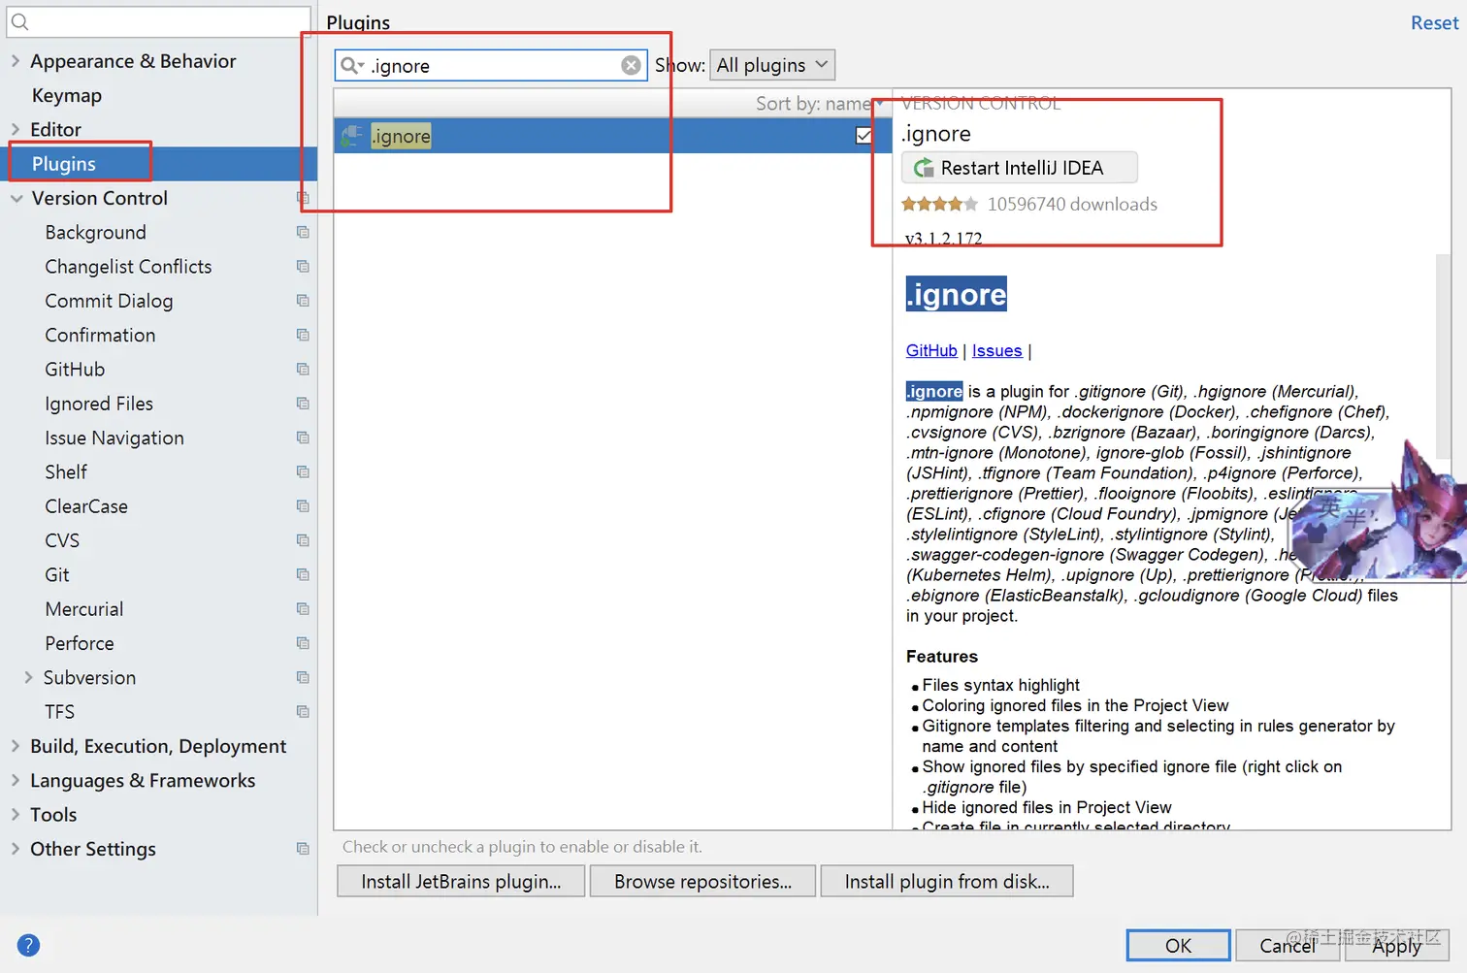The height and width of the screenshot is (973, 1467).
Task: Click the project-level icon beside Shelf
Action: (x=303, y=471)
